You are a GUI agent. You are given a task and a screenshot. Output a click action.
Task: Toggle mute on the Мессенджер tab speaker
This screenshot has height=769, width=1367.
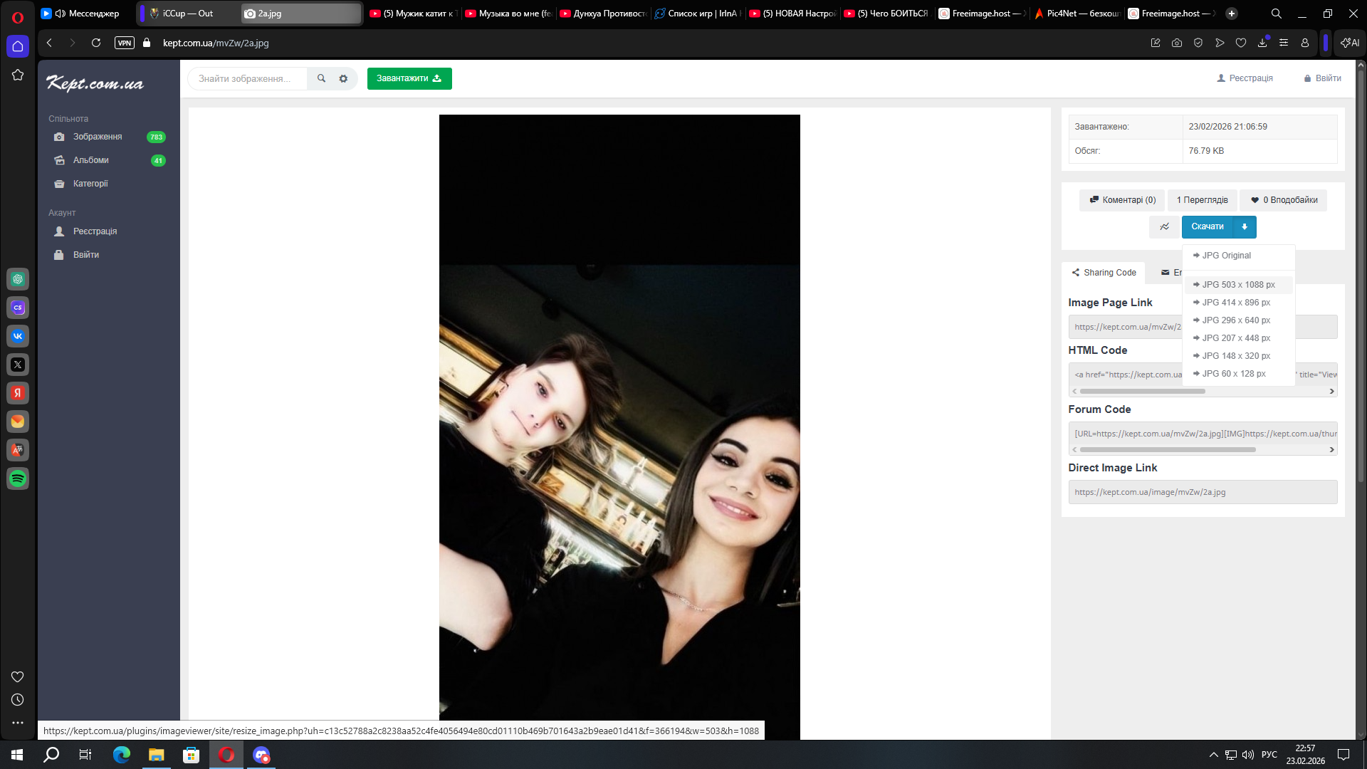click(61, 14)
